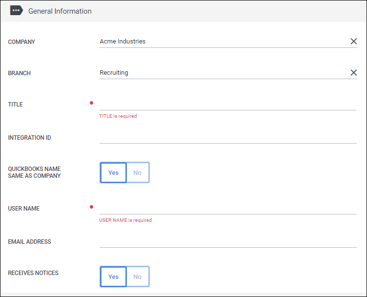
Task: Set QuickBooks Name Same As Company to No
Action: coord(138,172)
